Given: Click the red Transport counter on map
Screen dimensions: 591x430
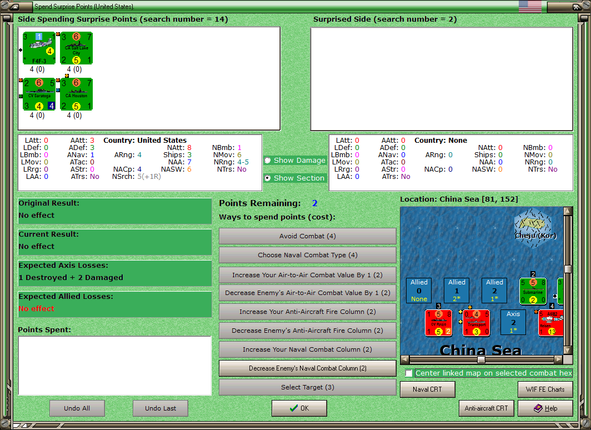Looking at the screenshot, I should pyautogui.click(x=477, y=323).
